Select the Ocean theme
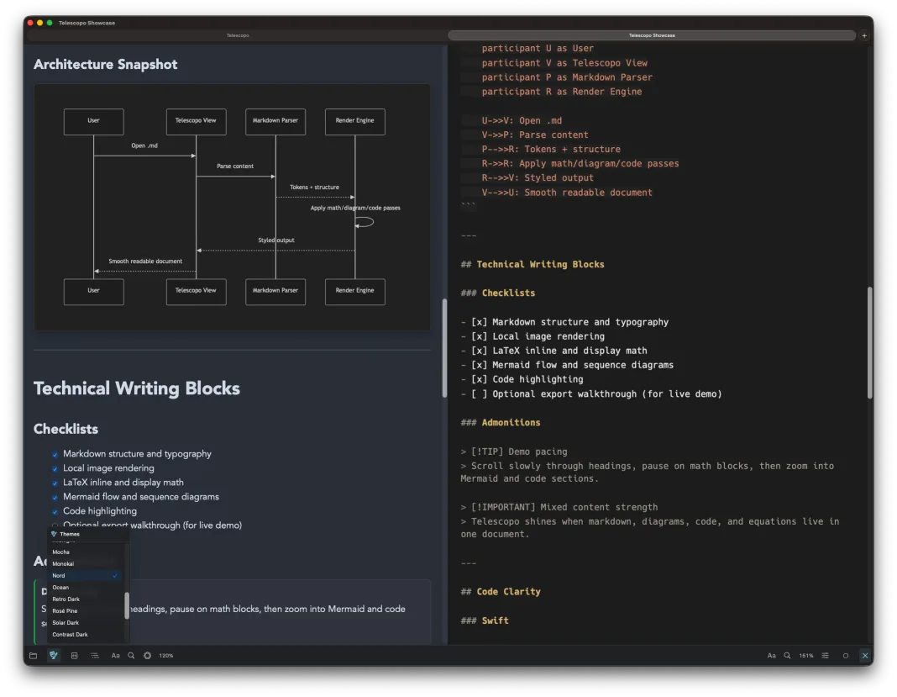The height and width of the screenshot is (697, 897). 86,587
